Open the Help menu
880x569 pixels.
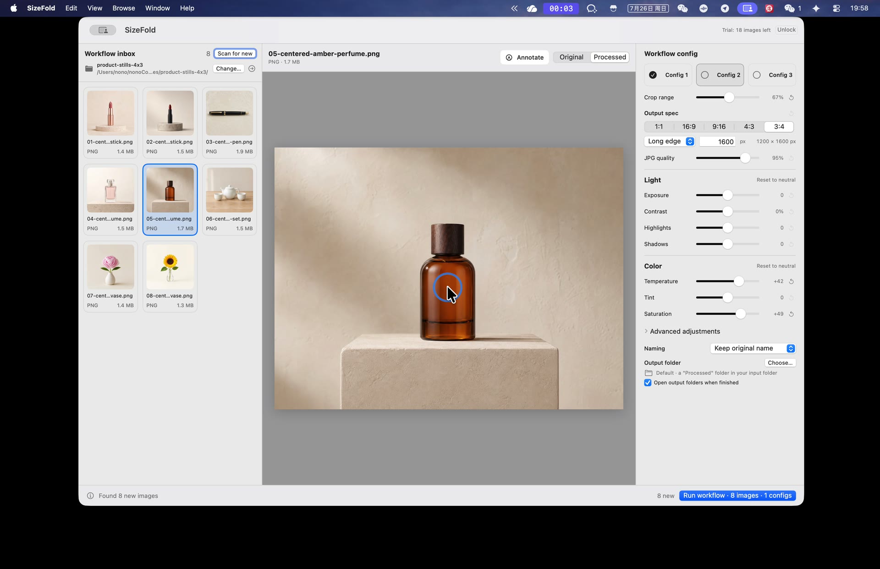(187, 8)
